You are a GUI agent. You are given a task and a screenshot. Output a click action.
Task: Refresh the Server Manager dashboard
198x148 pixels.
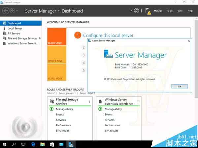click(136, 11)
